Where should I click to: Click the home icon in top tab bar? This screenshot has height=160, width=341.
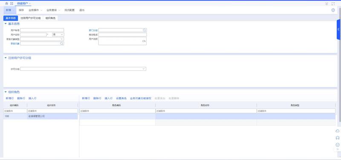tap(6, 3)
